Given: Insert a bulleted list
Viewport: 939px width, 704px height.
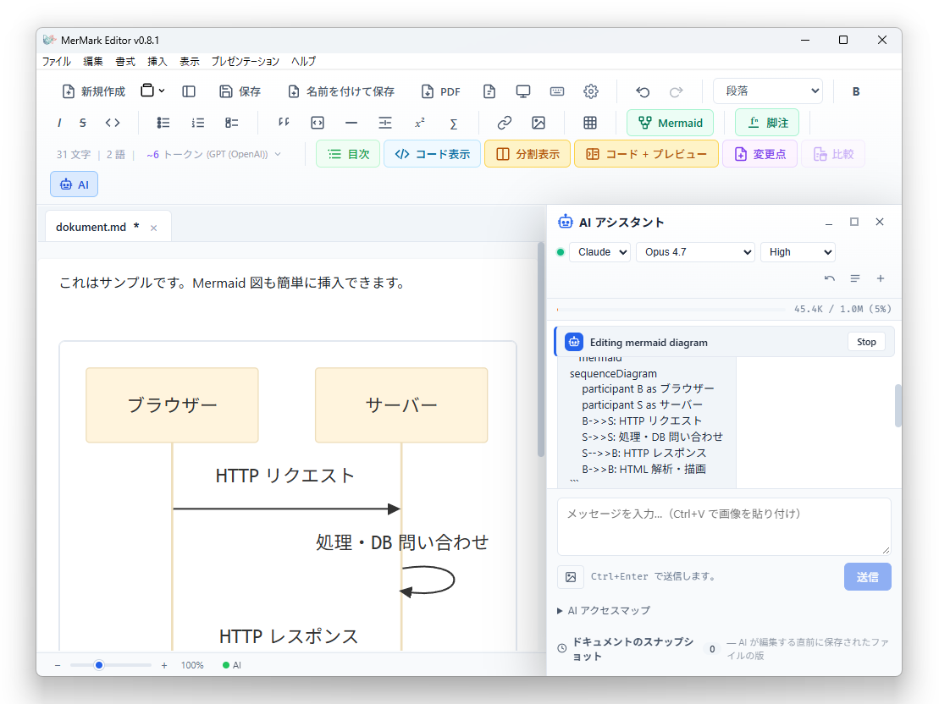Looking at the screenshot, I should (x=163, y=123).
